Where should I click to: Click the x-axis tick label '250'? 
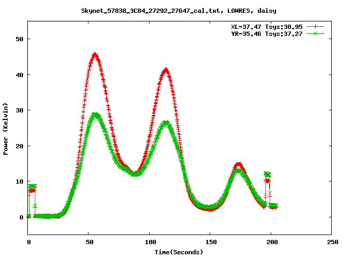pyautogui.click(x=332, y=242)
